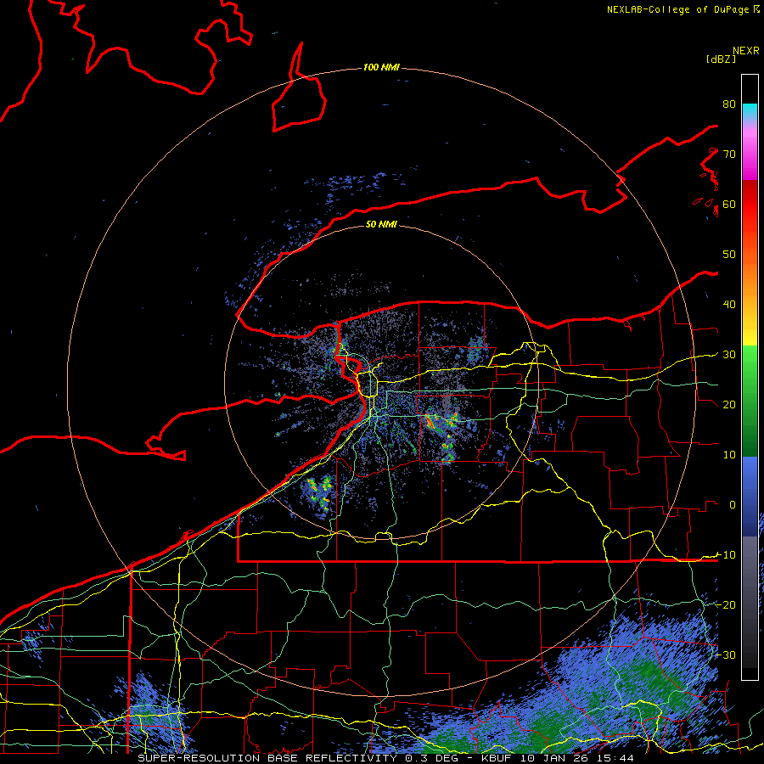
Task: Click the -20 tick label on the dBZ scale
Action: click(726, 604)
